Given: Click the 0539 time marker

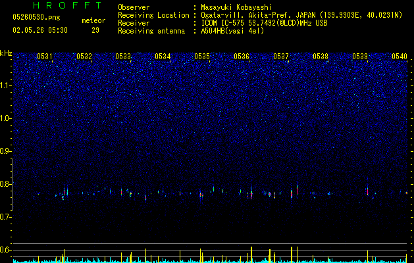Looking at the screenshot, I should 360,56.
